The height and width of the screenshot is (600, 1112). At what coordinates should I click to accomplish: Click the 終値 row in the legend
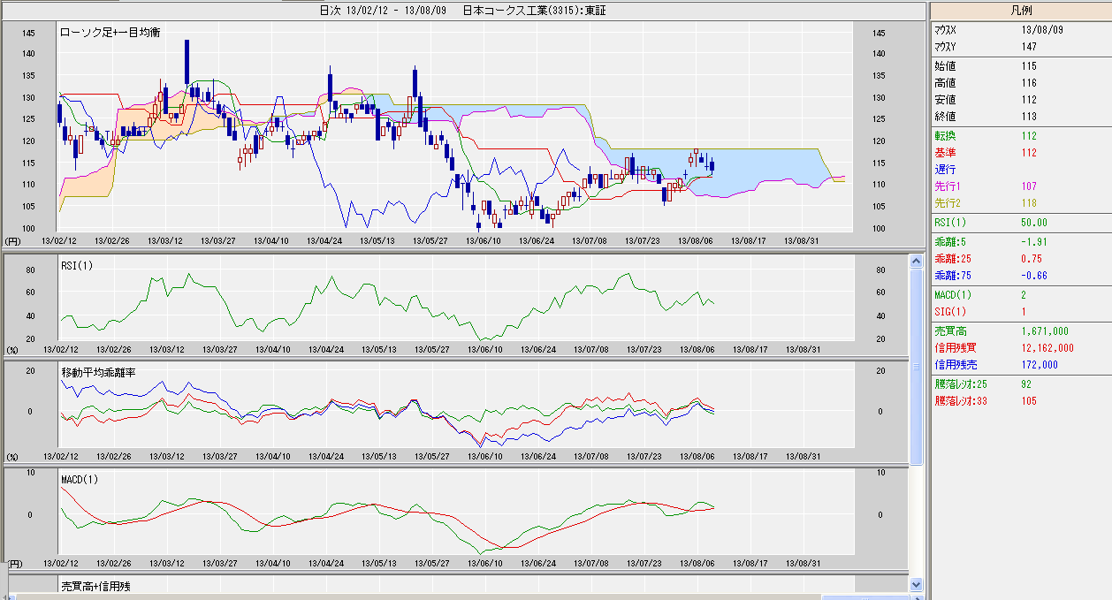point(946,117)
